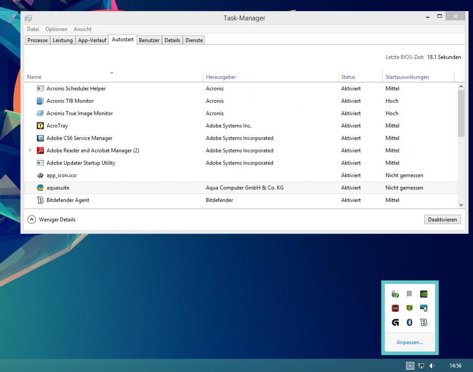Screen dimensions: 473x372
Task: Switch to the Leistung tab
Action: (x=63, y=40)
